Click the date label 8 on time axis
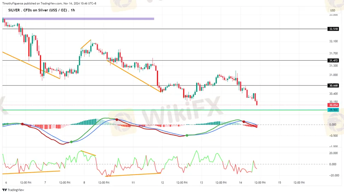Viewport: 344px width, 194px height. [84, 182]
